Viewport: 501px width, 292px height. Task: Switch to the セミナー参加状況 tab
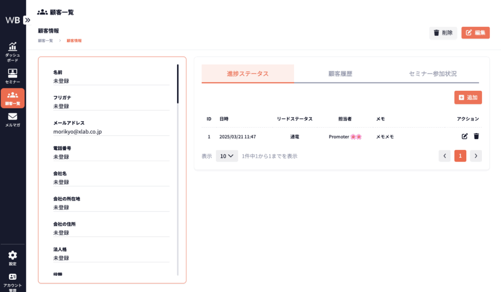pyautogui.click(x=433, y=74)
